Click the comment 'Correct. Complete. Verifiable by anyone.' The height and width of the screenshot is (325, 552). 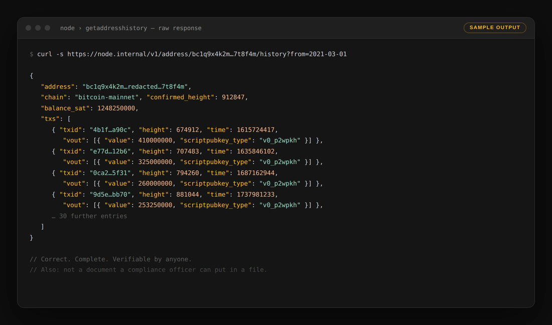[x=110, y=259]
